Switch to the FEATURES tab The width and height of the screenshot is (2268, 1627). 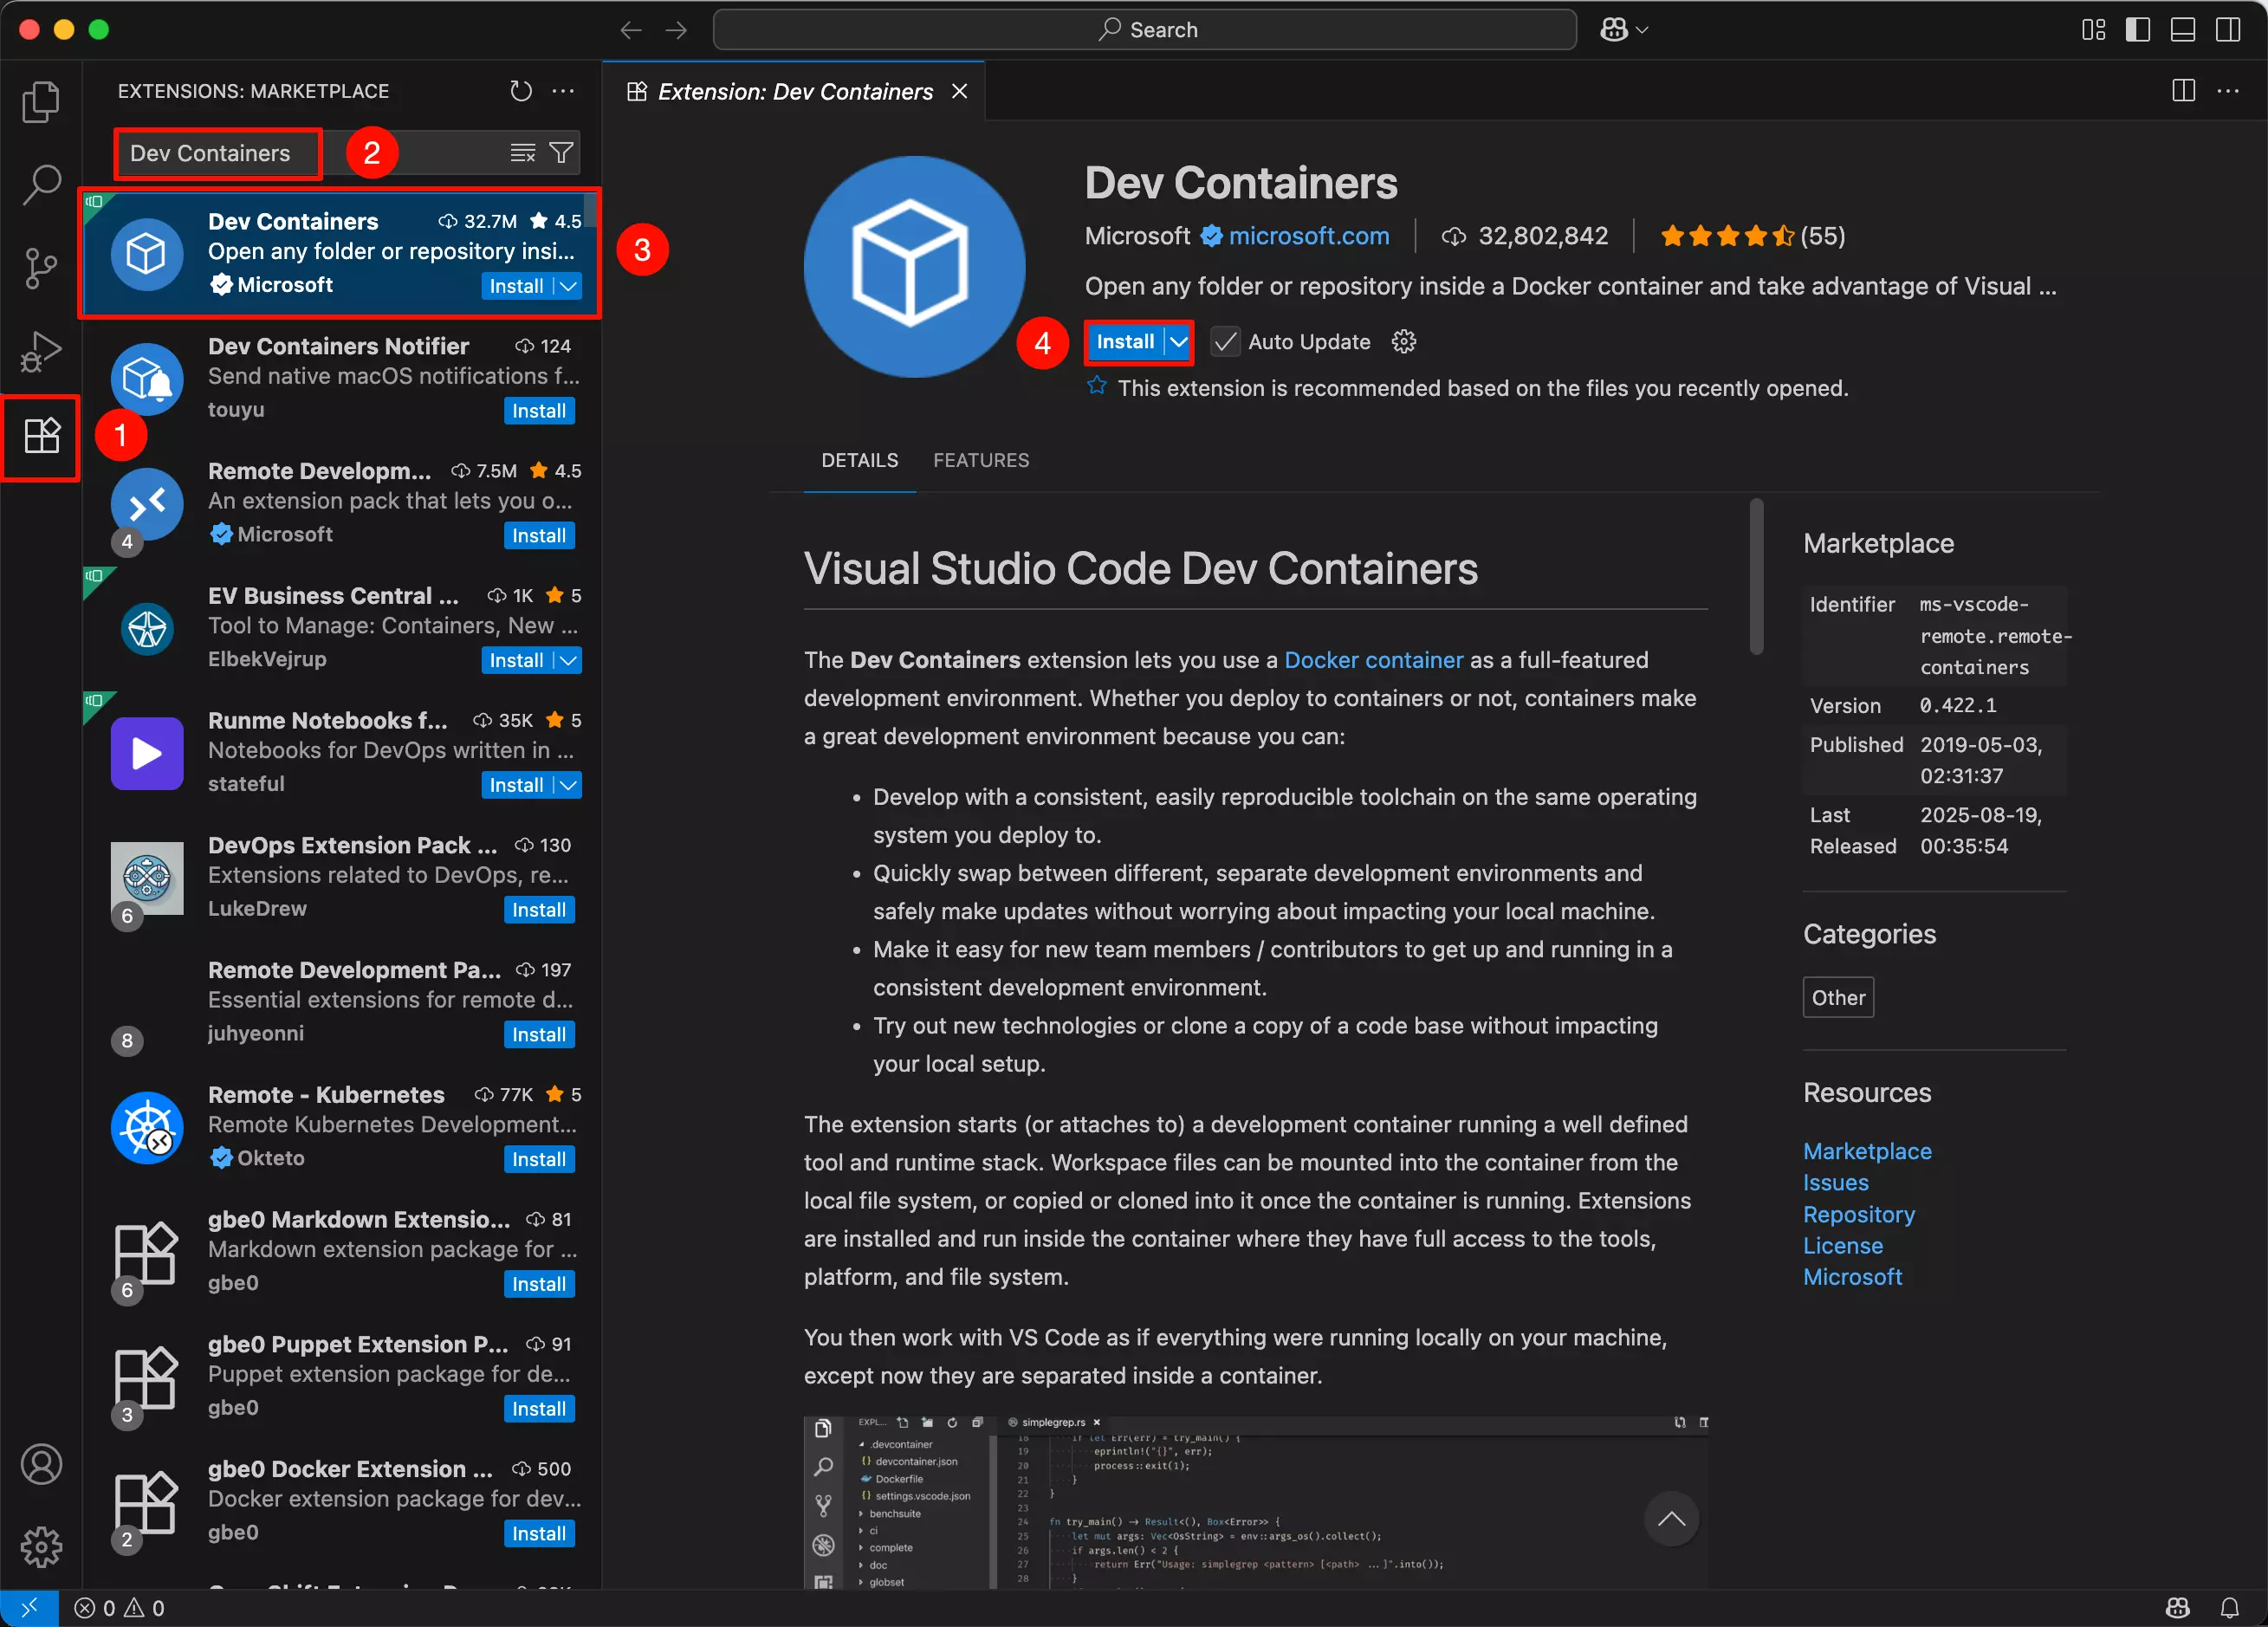click(x=980, y=460)
